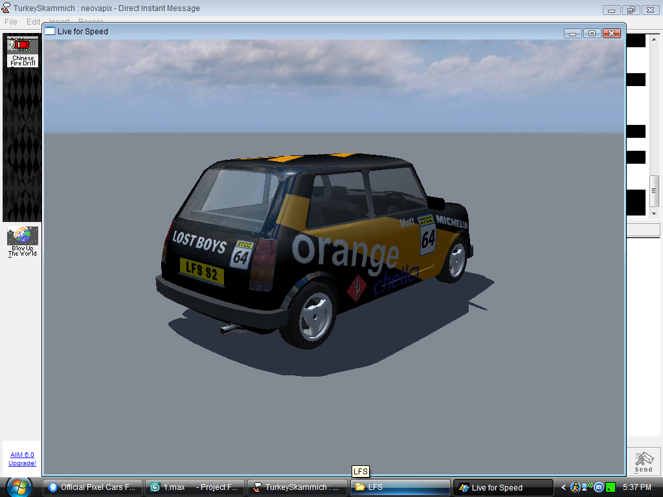Image resolution: width=663 pixels, height=497 pixels.
Task: Minimize the AIM Direct Instant Message window
Action: pyautogui.click(x=611, y=10)
